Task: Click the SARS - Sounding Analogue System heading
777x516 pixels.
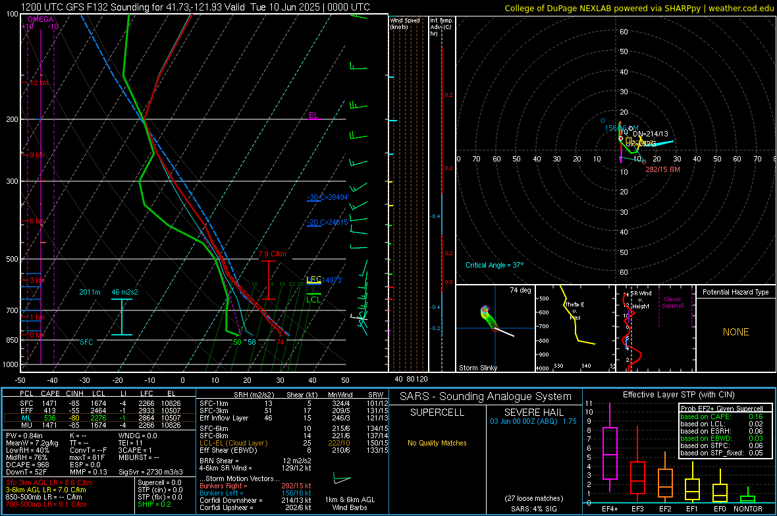Action: [485, 397]
